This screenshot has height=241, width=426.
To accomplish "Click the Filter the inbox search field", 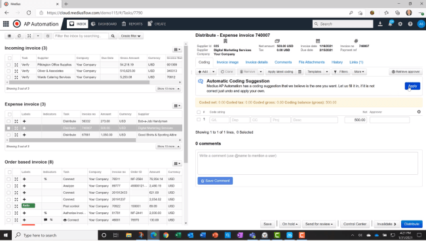I will coord(81,36).
